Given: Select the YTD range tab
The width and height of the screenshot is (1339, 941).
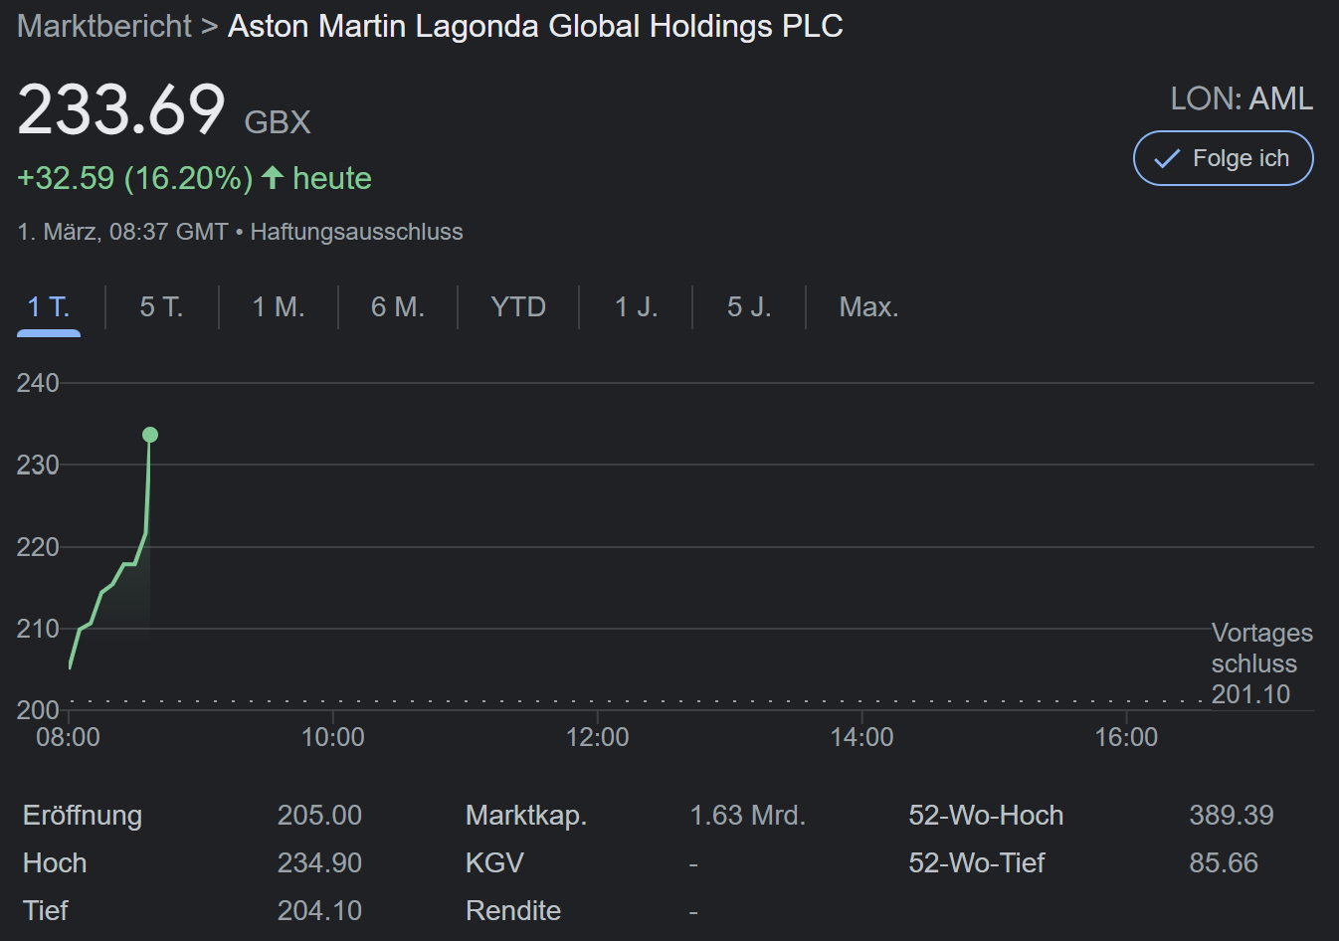Looking at the screenshot, I should (x=518, y=306).
